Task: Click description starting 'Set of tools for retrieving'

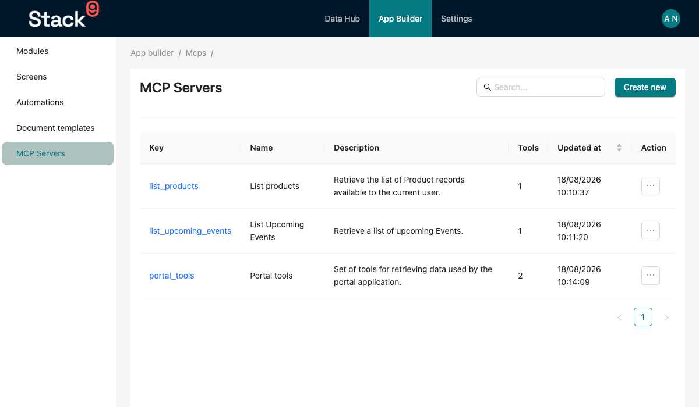Action: click(x=413, y=276)
